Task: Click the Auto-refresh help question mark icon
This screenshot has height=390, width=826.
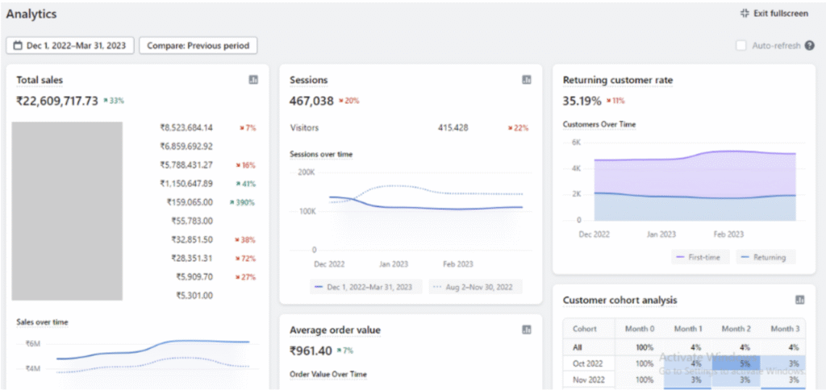Action: coord(809,46)
